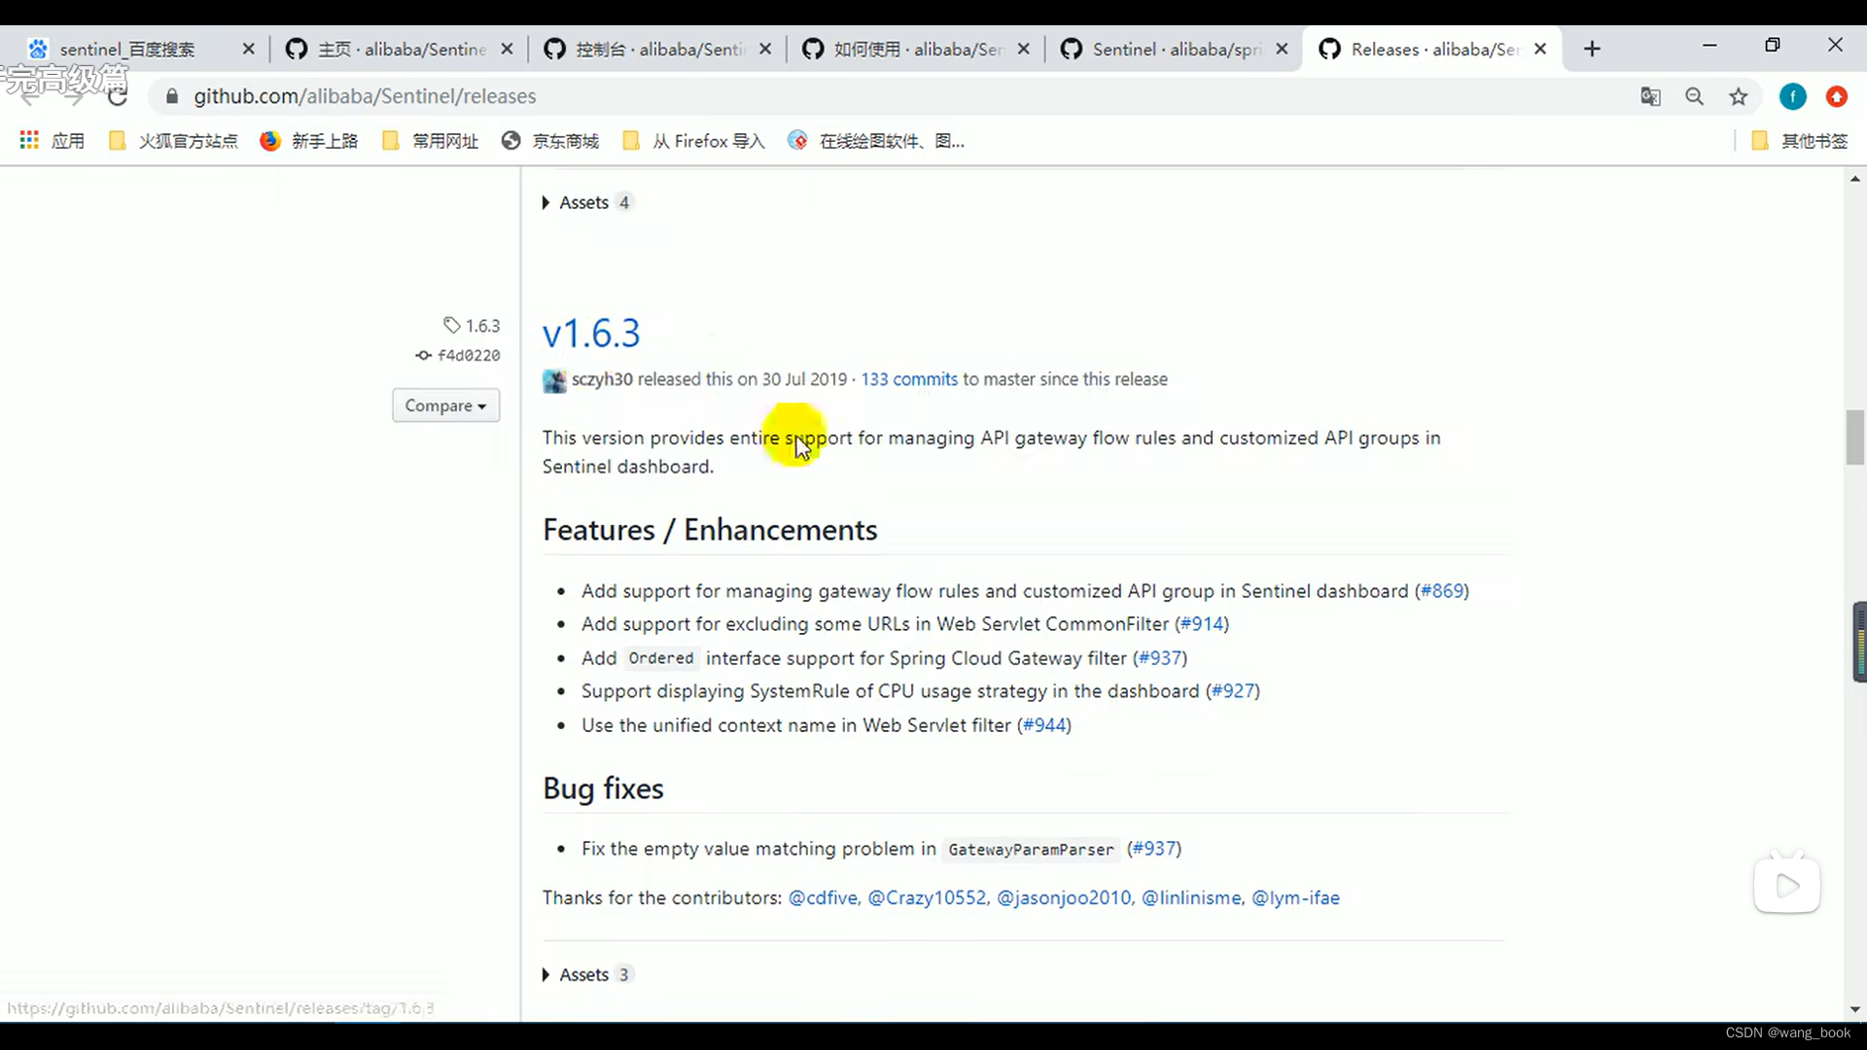Open the Compare dropdown
1867x1050 pixels.
point(446,405)
